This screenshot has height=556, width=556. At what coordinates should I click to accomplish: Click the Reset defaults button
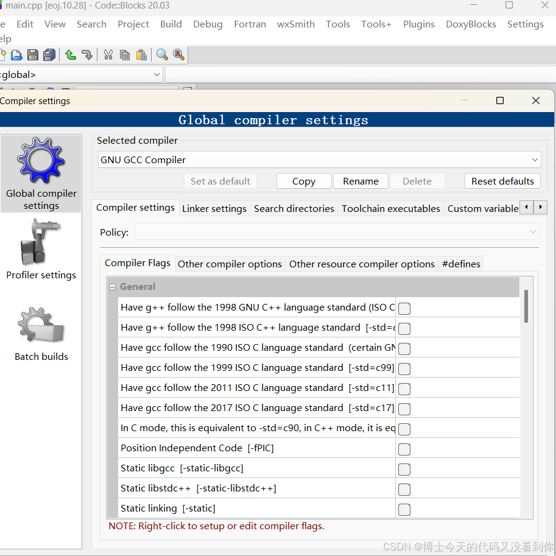[x=502, y=181]
